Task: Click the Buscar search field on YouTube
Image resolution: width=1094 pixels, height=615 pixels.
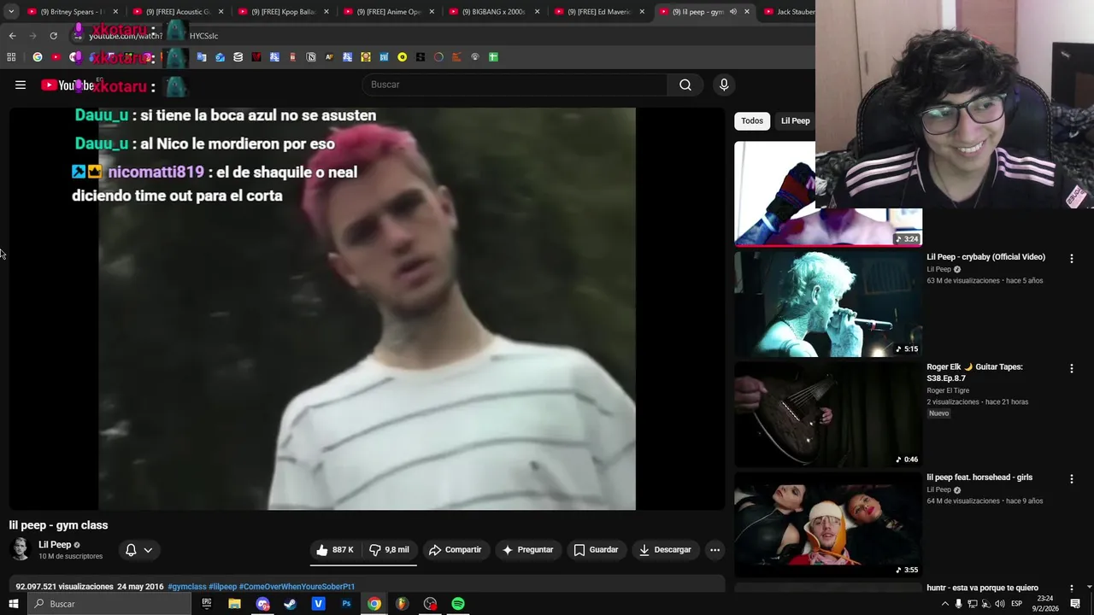Action: 515,85
